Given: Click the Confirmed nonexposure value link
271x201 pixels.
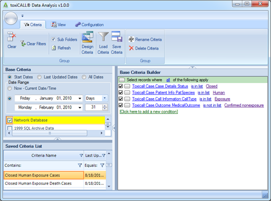Looking at the screenshot, I should (x=244, y=105).
